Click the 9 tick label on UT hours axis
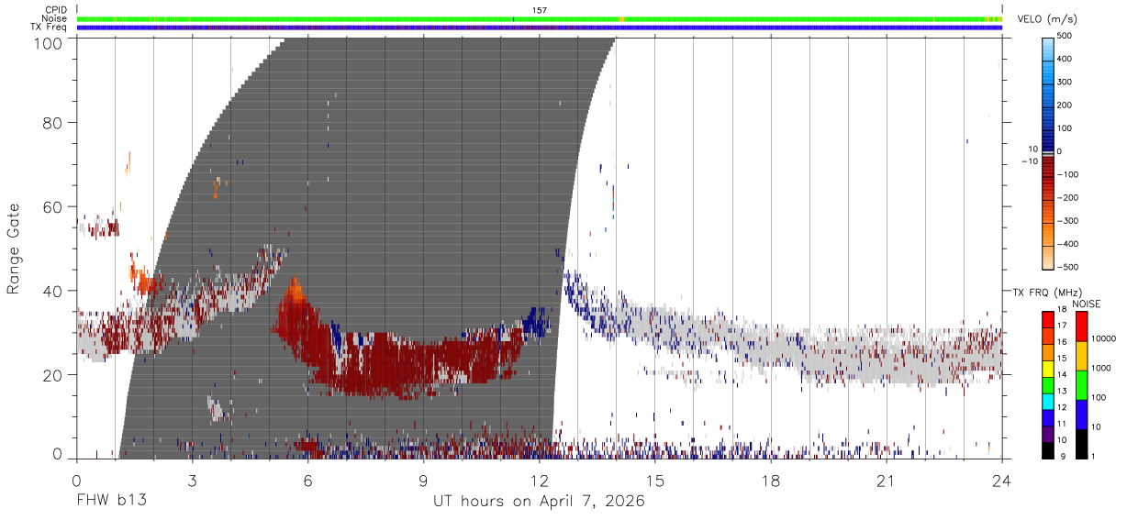The image size is (1127, 520). tap(424, 481)
